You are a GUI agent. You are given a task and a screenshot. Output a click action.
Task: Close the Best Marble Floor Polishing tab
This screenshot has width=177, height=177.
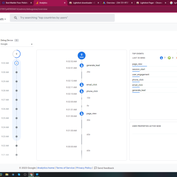point(31,3)
